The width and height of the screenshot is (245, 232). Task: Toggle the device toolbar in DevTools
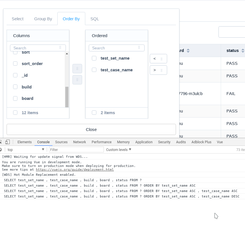[7, 142]
